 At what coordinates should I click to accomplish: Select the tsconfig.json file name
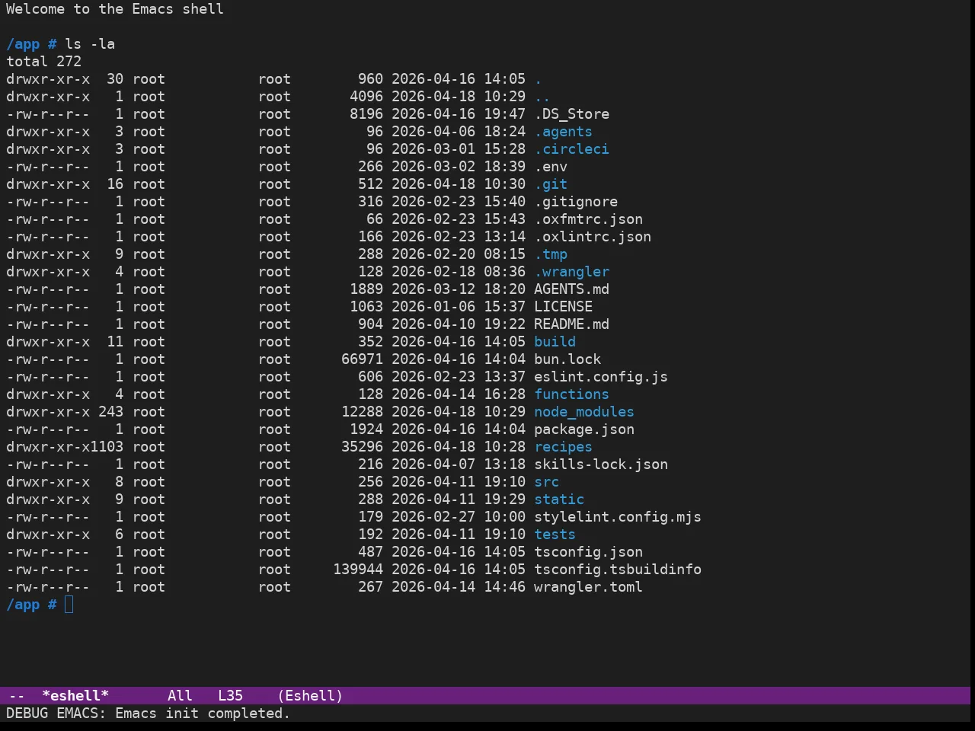[x=588, y=552]
